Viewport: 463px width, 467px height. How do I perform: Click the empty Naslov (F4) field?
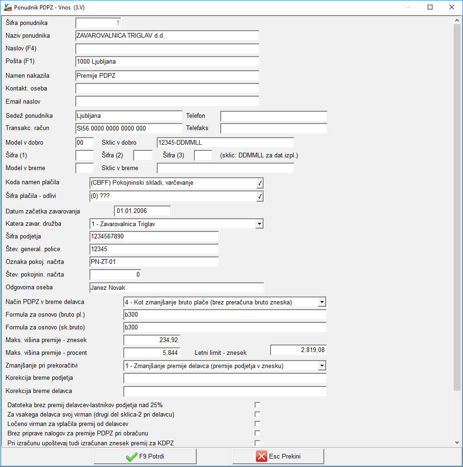click(x=167, y=49)
